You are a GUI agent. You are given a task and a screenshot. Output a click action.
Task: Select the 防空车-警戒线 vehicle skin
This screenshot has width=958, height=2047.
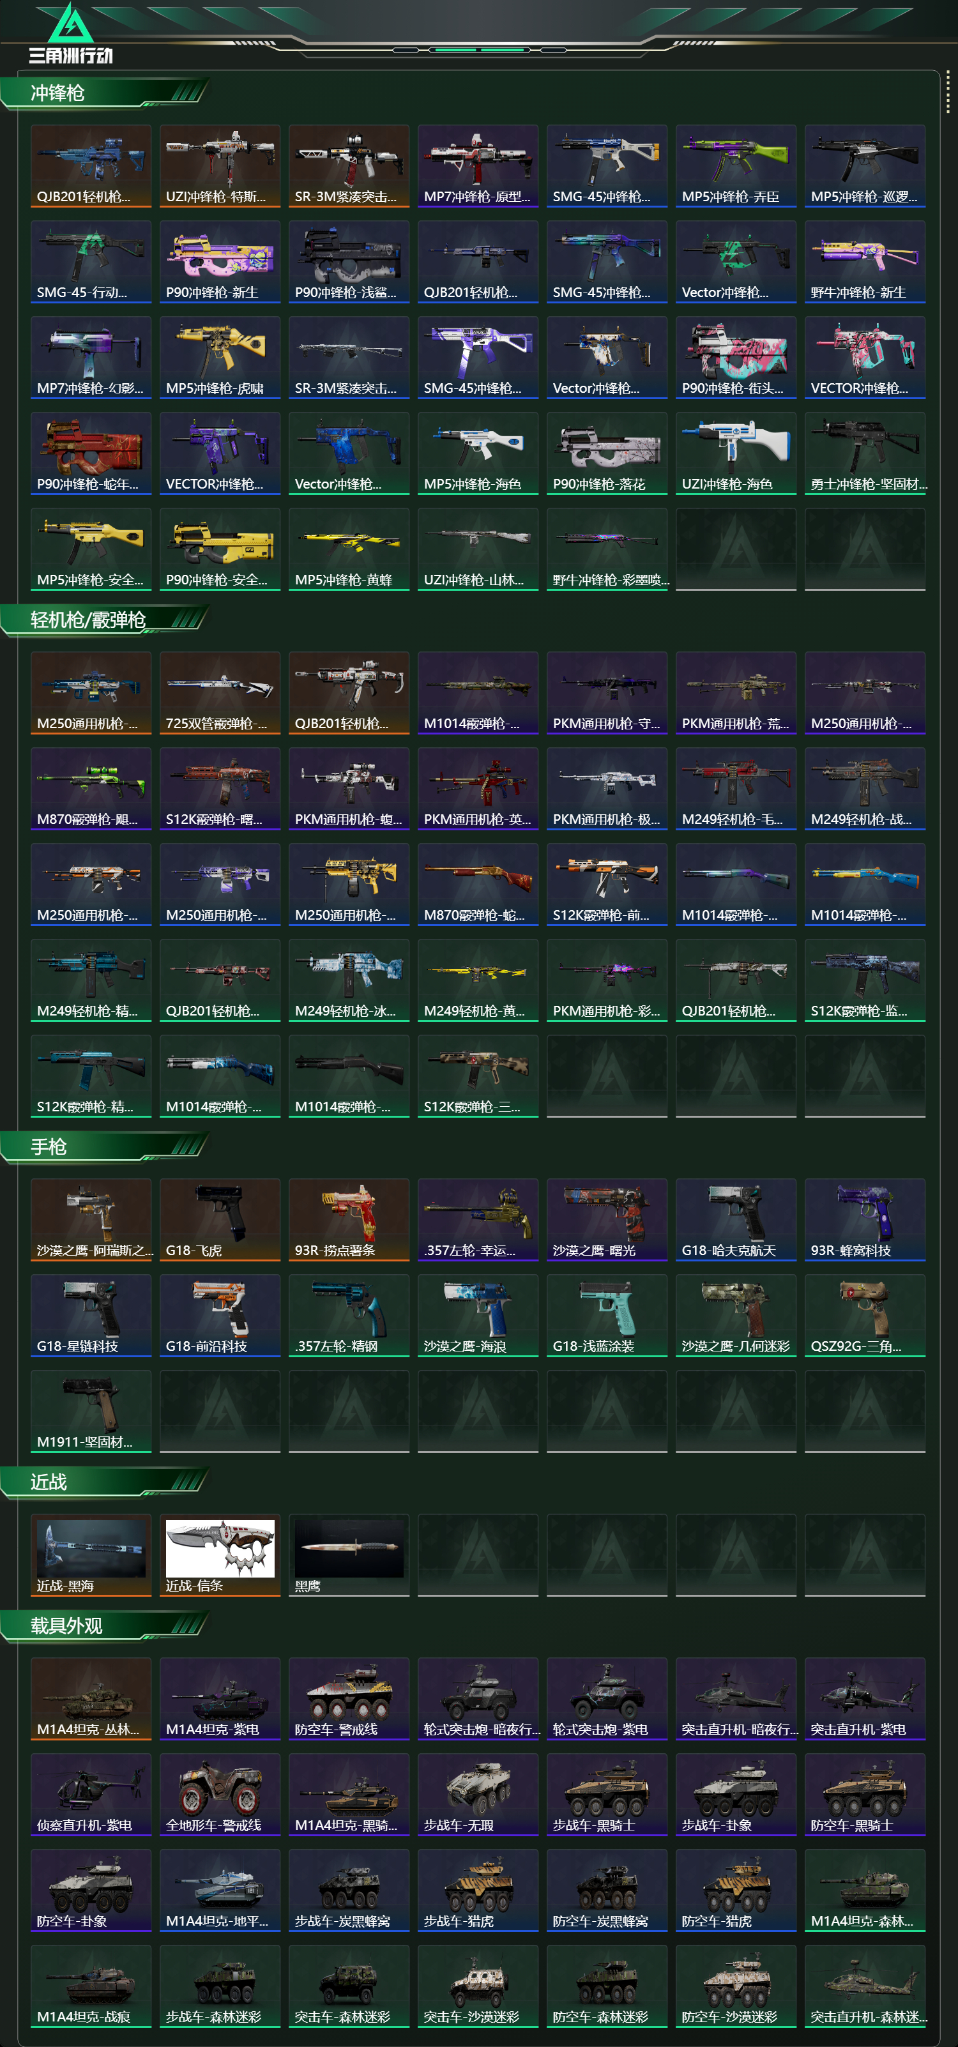click(x=349, y=1699)
